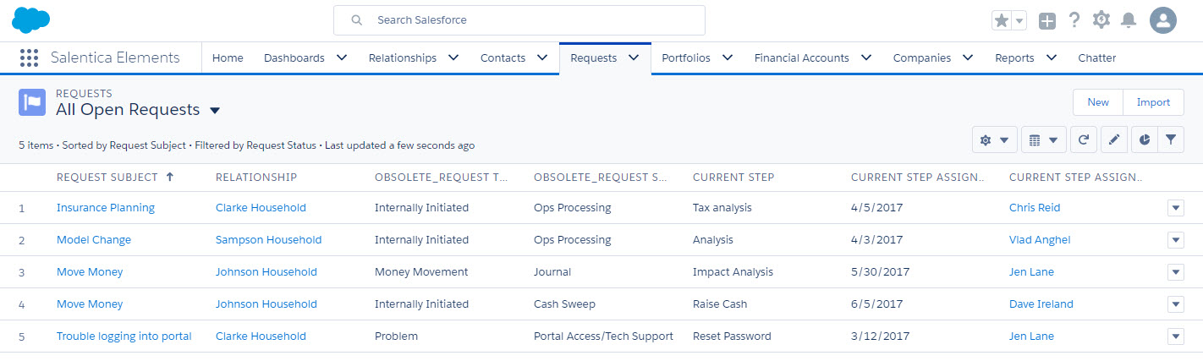The width and height of the screenshot is (1203, 361).
Task: Click the help question mark icon
Action: (1074, 20)
